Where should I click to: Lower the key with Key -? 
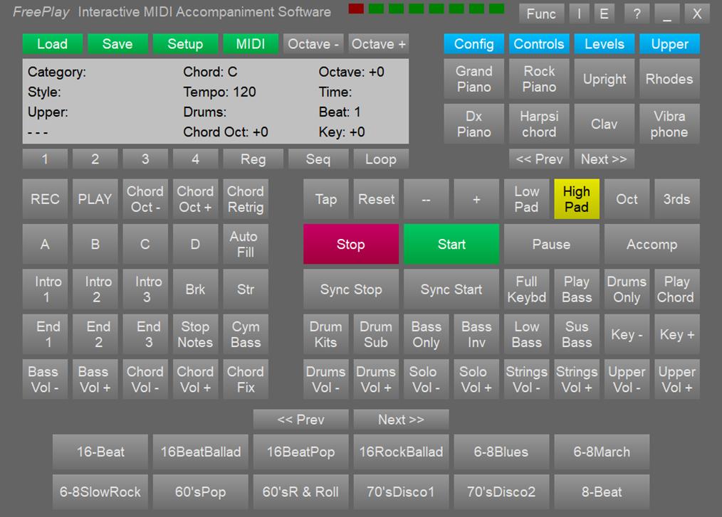tap(627, 334)
